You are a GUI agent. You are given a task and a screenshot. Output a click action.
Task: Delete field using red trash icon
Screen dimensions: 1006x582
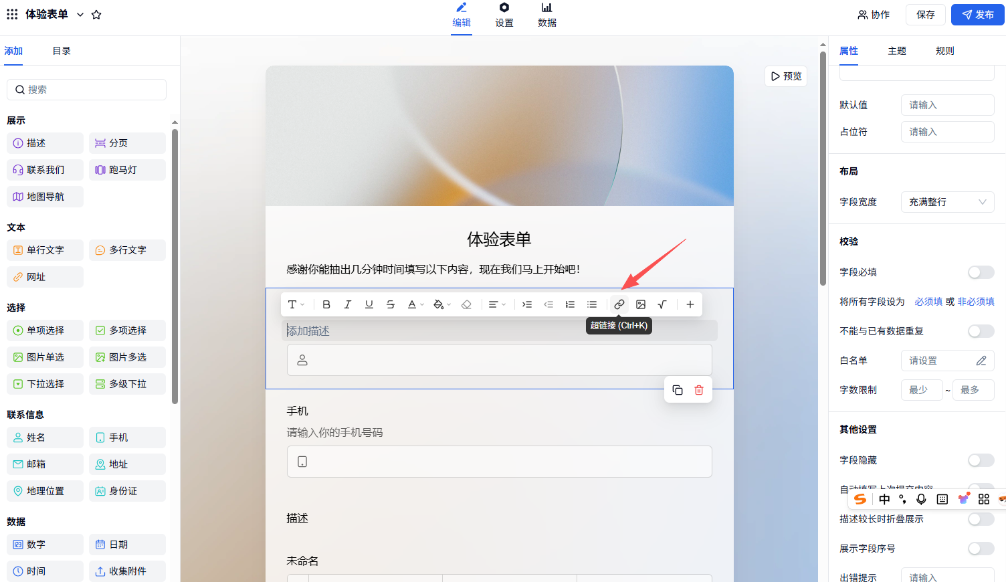tap(699, 390)
